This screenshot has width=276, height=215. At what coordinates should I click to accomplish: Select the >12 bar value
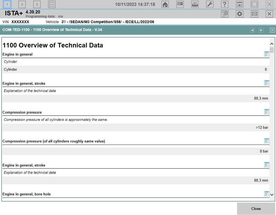262,128
